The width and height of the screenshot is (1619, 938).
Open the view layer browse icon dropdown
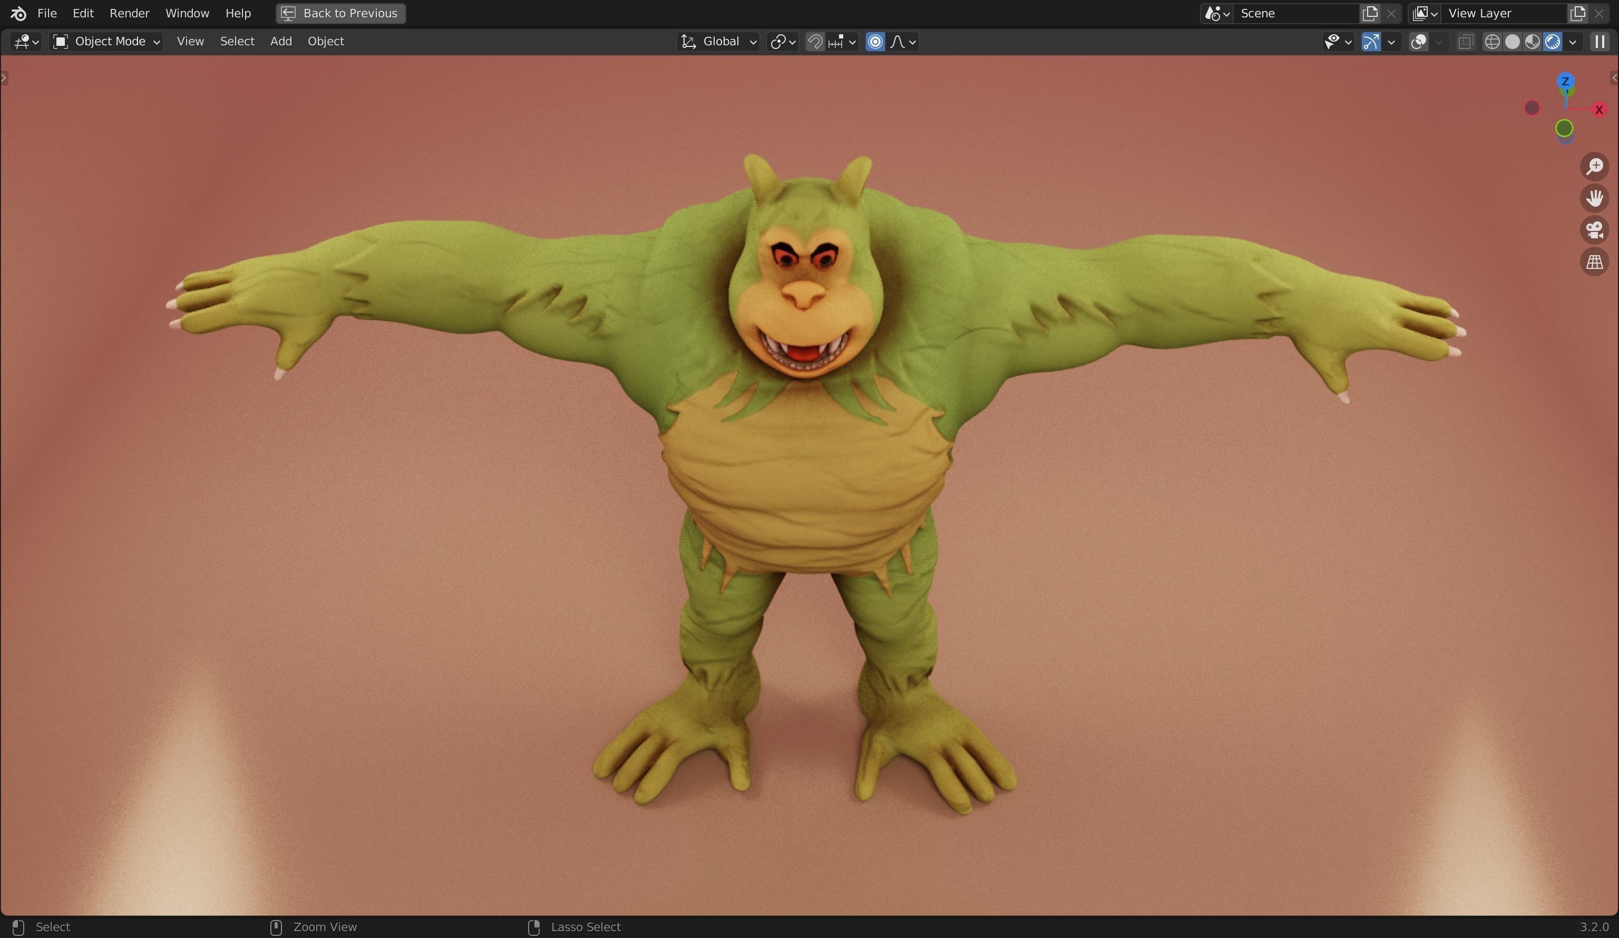[x=1425, y=14]
